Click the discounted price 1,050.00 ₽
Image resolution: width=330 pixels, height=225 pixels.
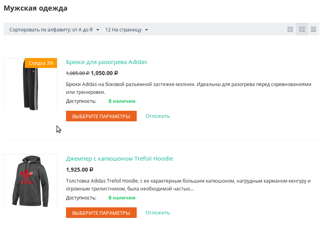pos(104,73)
